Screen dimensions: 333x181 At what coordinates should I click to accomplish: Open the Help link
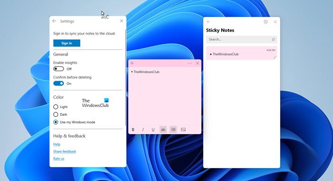[x=57, y=144]
